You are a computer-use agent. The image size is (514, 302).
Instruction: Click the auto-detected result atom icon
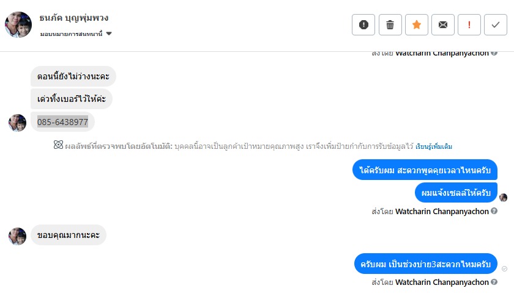click(x=58, y=146)
